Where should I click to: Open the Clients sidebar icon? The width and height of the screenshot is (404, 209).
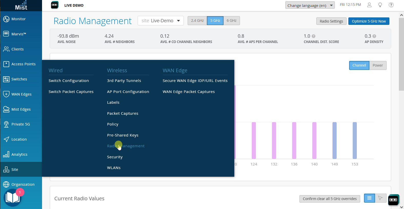[x=6, y=49]
